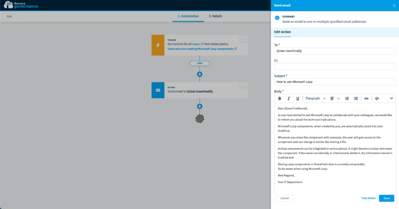Toggle italic formatting in body editor
Image resolution: width=399 pixels, height=209 pixels.
coord(289,99)
